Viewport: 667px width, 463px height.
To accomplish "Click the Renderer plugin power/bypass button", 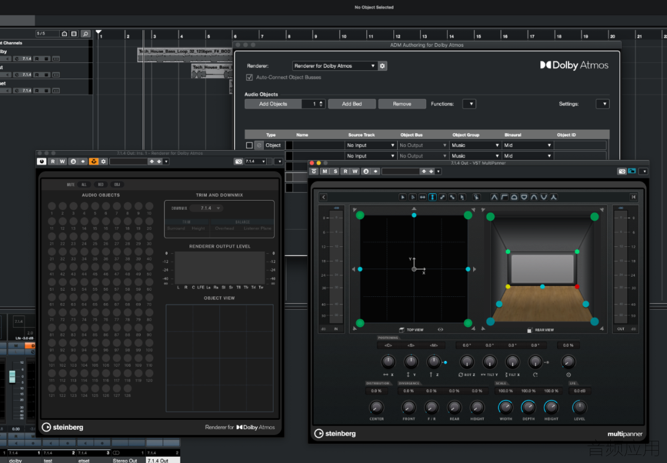I will (41, 162).
